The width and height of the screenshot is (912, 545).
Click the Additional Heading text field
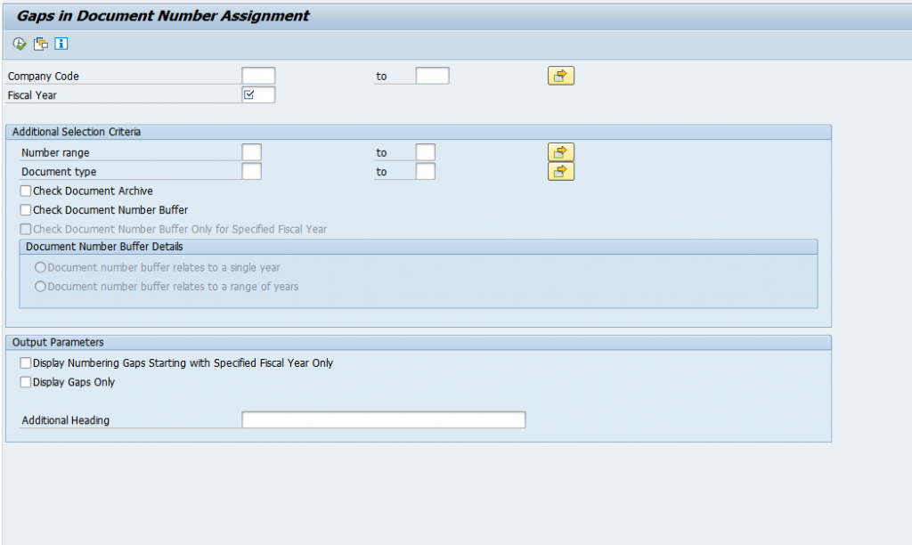pyautogui.click(x=383, y=419)
